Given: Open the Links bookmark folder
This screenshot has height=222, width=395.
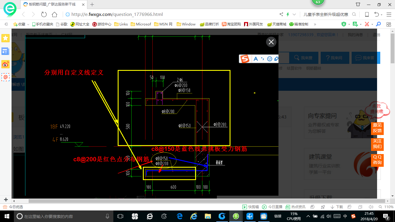Looking at the screenshot, I should click(x=121, y=24).
